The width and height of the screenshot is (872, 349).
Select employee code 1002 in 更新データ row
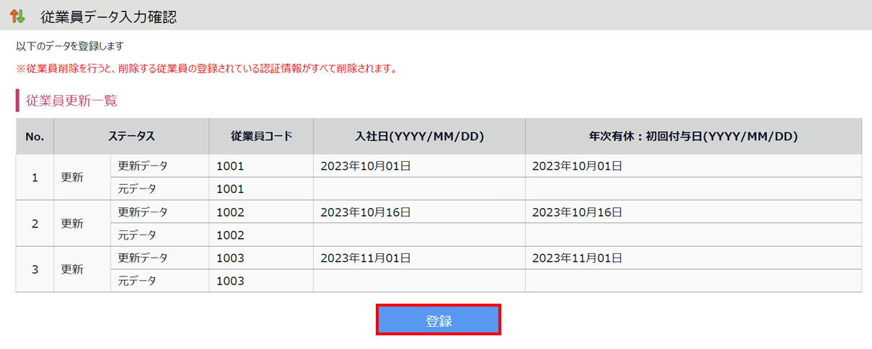click(231, 212)
